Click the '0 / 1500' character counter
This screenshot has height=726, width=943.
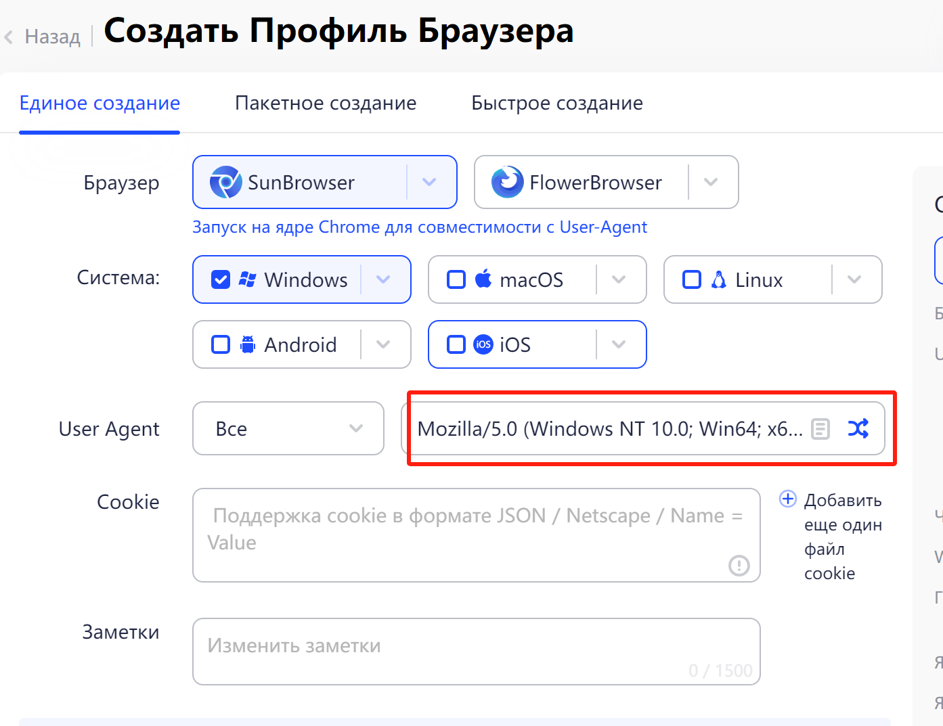(x=720, y=671)
